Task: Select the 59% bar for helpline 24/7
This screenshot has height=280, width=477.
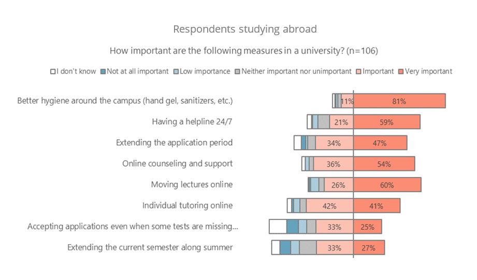Action: [386, 122]
